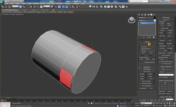Viewport: 176px width, 107px height.
Task: Toggle By Vertex checkbox
Action: [140, 47]
